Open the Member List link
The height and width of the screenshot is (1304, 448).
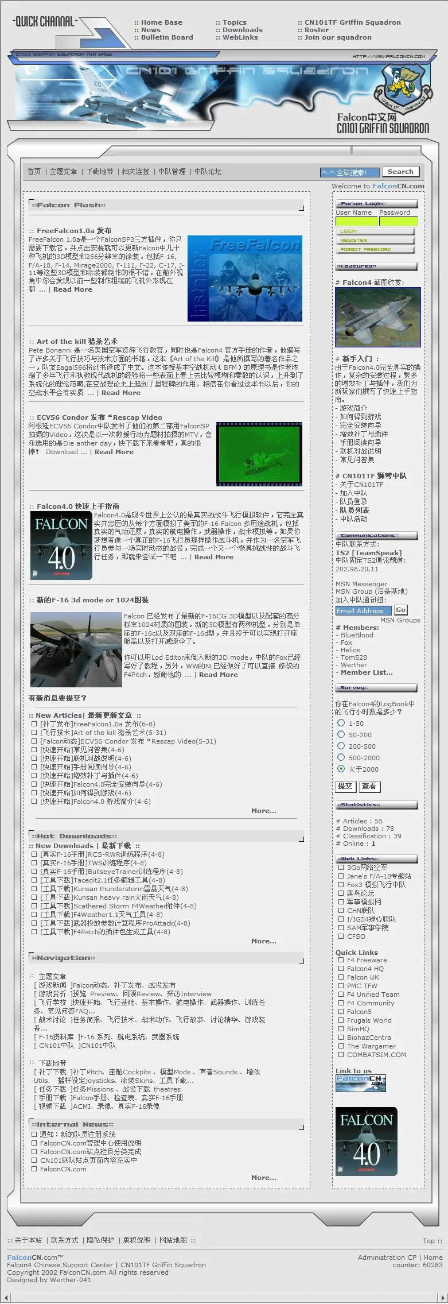367,672
